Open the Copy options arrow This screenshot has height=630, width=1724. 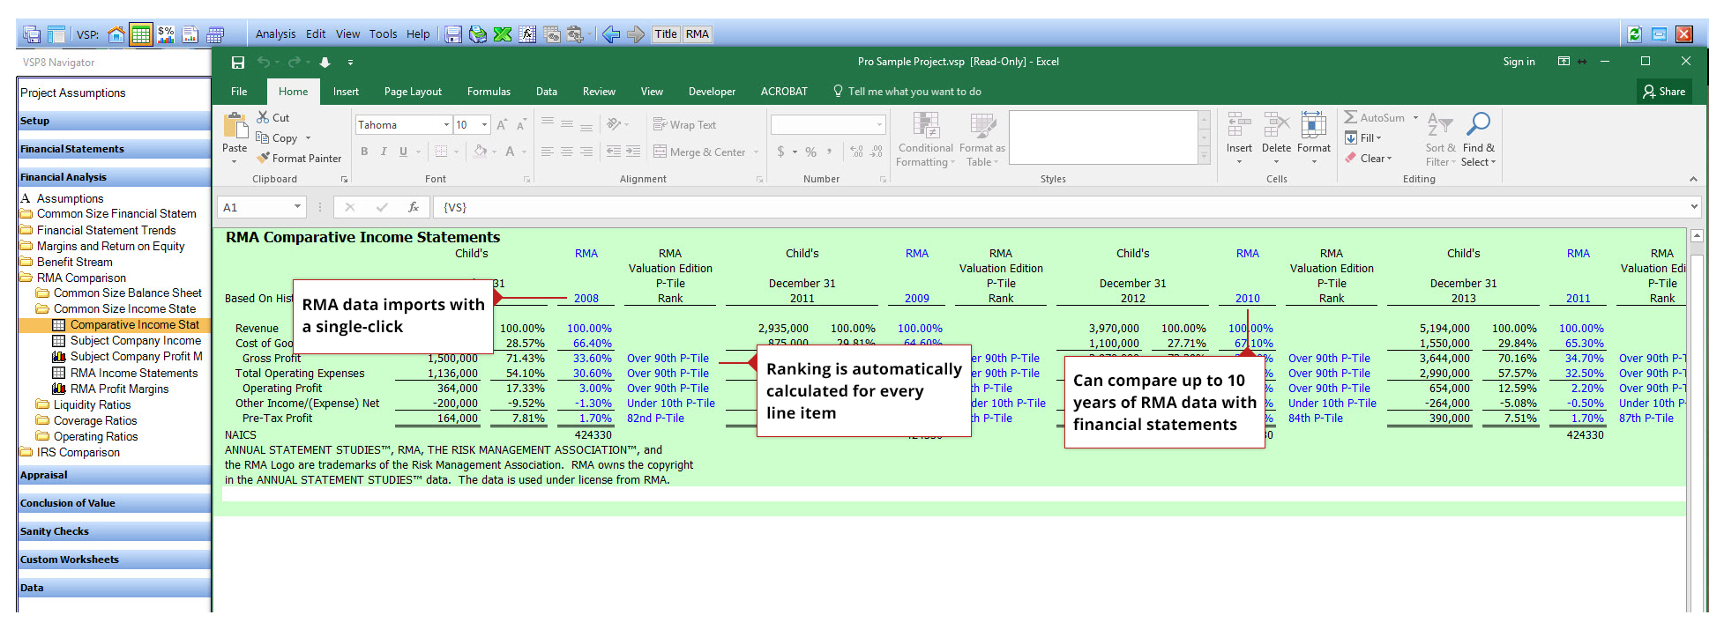point(308,138)
